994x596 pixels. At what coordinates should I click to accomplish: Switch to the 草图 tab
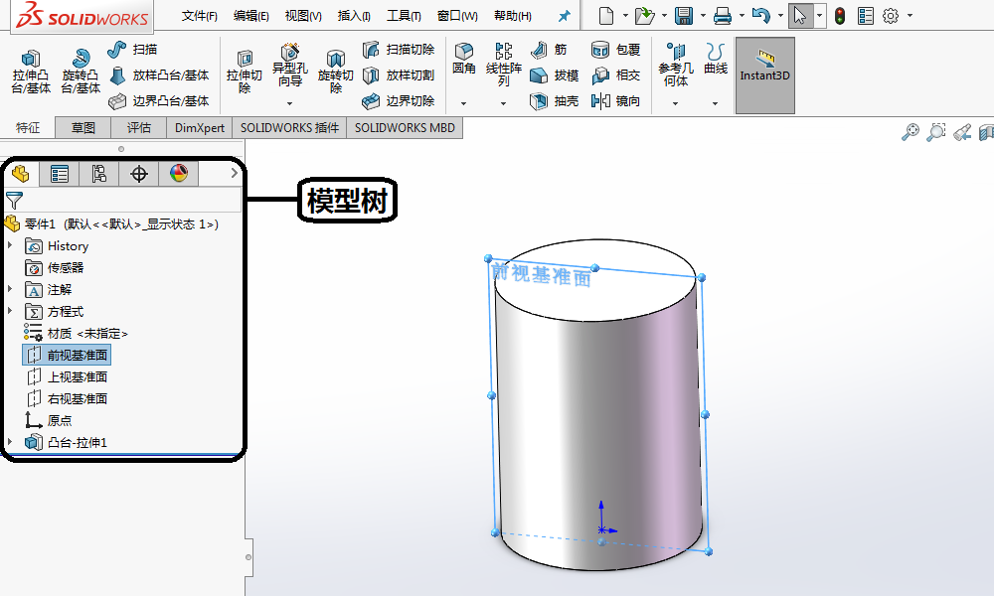83,127
